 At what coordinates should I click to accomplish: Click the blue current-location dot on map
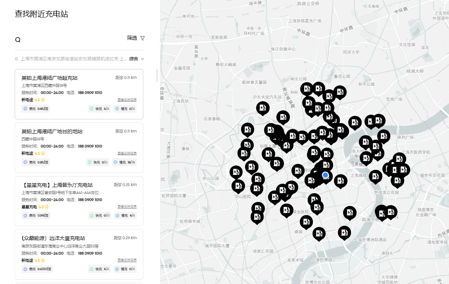325,175
